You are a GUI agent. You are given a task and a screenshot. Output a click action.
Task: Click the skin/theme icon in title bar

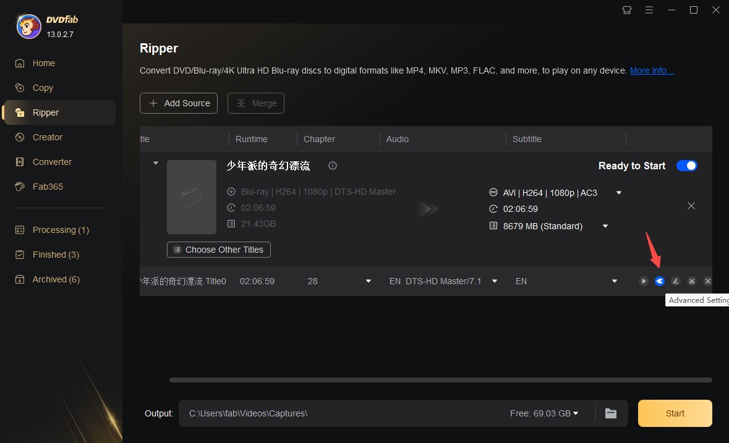pyautogui.click(x=627, y=10)
